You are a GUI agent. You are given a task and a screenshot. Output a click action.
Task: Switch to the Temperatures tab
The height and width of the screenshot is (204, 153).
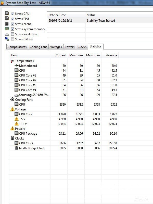pyautogui.click(x=17, y=47)
